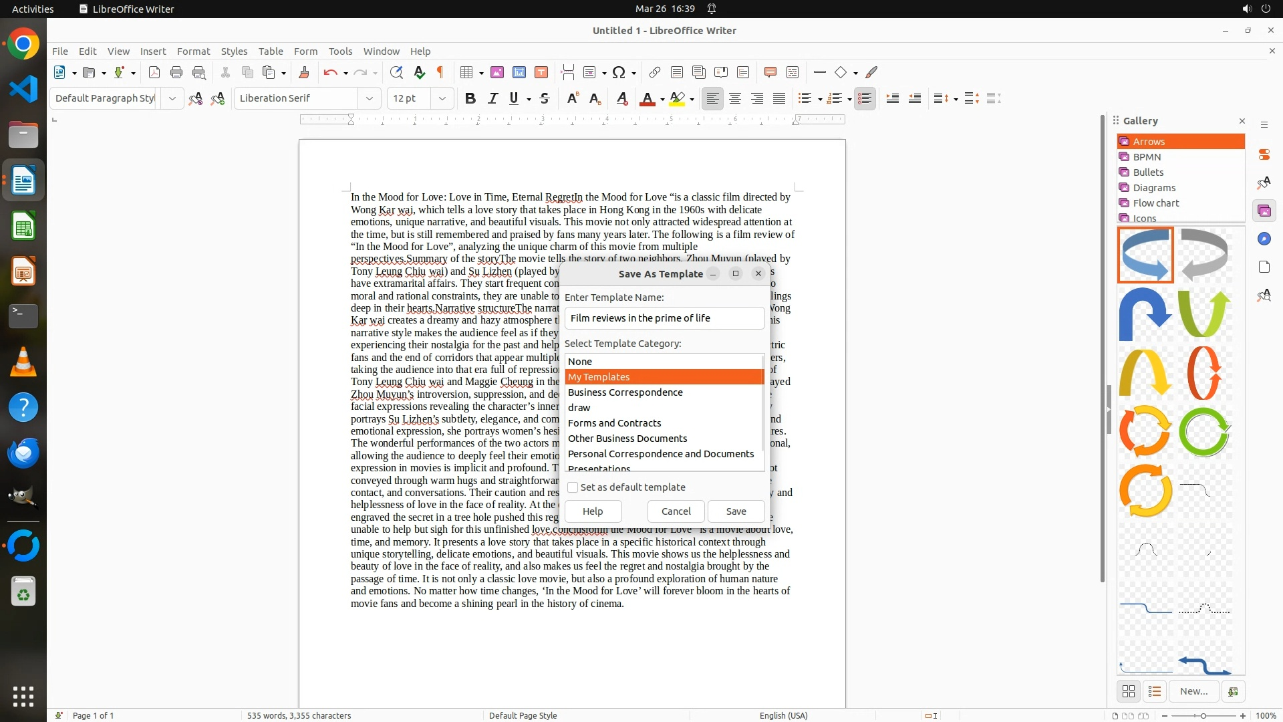Toggle formatting marks pilcrow icon

[440, 72]
